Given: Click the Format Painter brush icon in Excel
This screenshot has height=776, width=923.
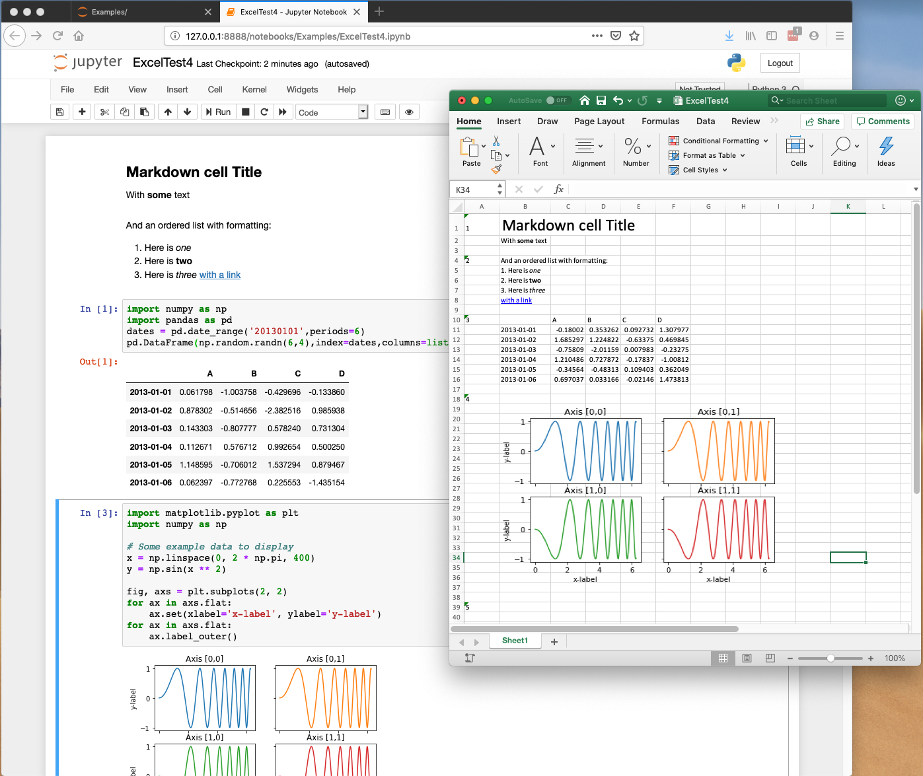Looking at the screenshot, I should [496, 170].
